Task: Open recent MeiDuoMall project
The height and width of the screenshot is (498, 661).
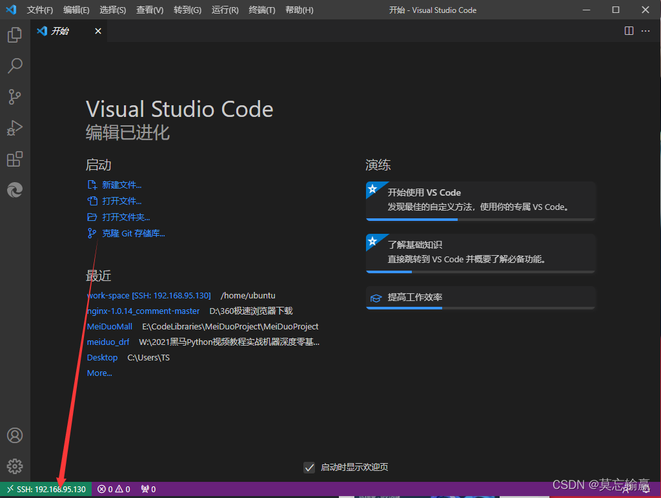Action: 110,327
